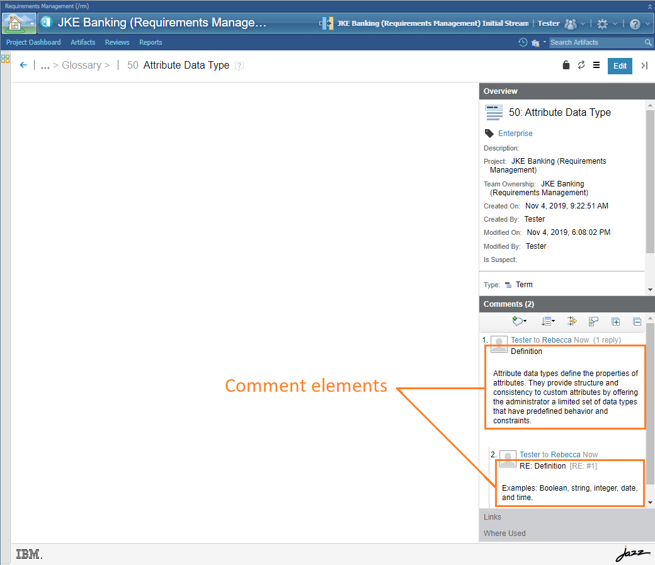
Task: Click the Term type icon
Action: click(508, 285)
